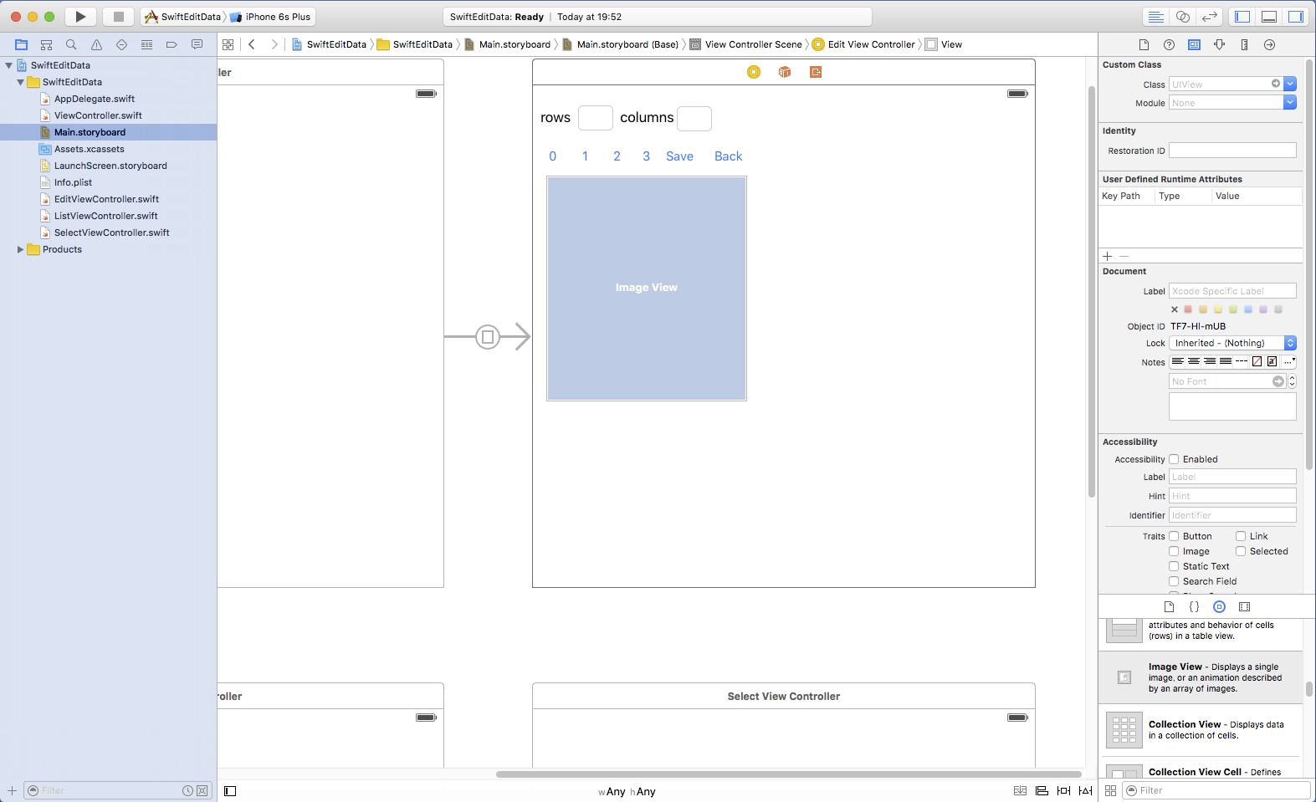Screen dimensions: 1316x802
Task: Expand the Products folder
Action: (x=20, y=249)
